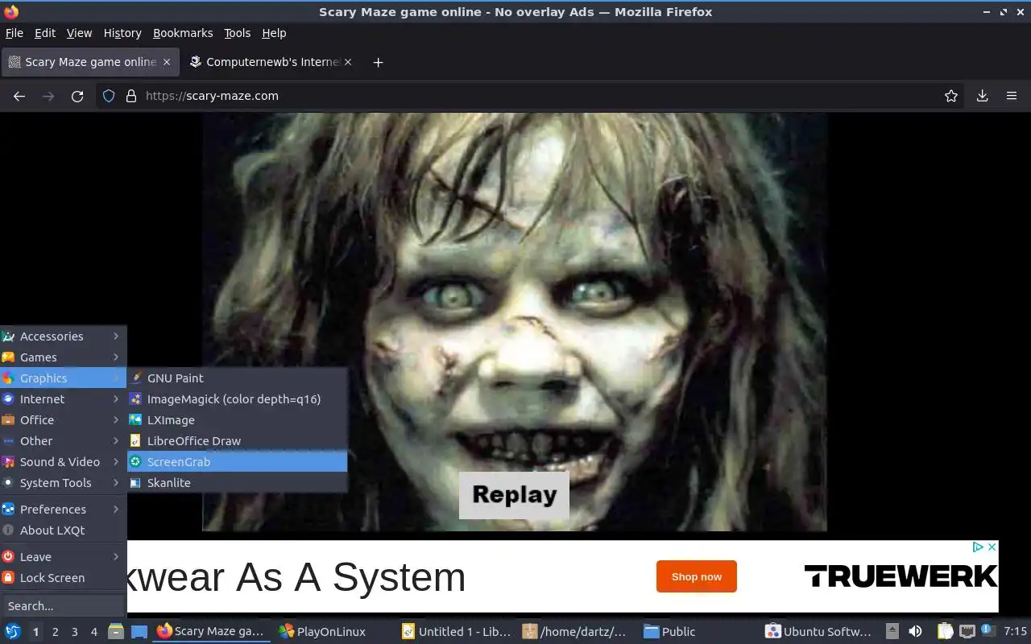Close the Computernewb's tab

click(x=348, y=62)
